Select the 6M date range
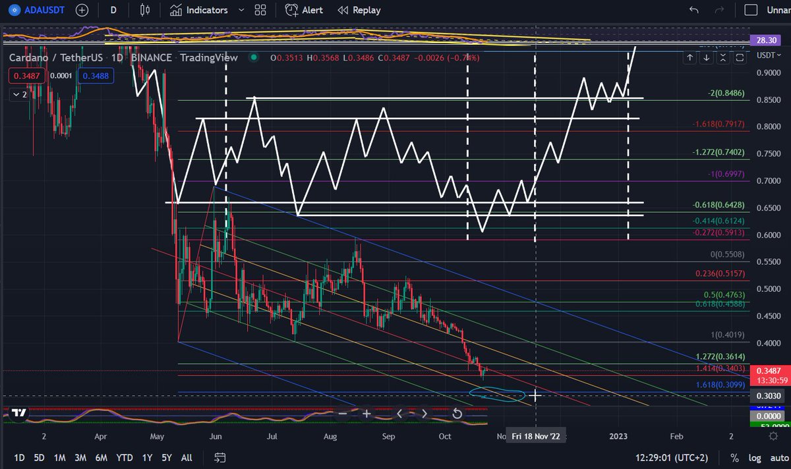 point(102,457)
